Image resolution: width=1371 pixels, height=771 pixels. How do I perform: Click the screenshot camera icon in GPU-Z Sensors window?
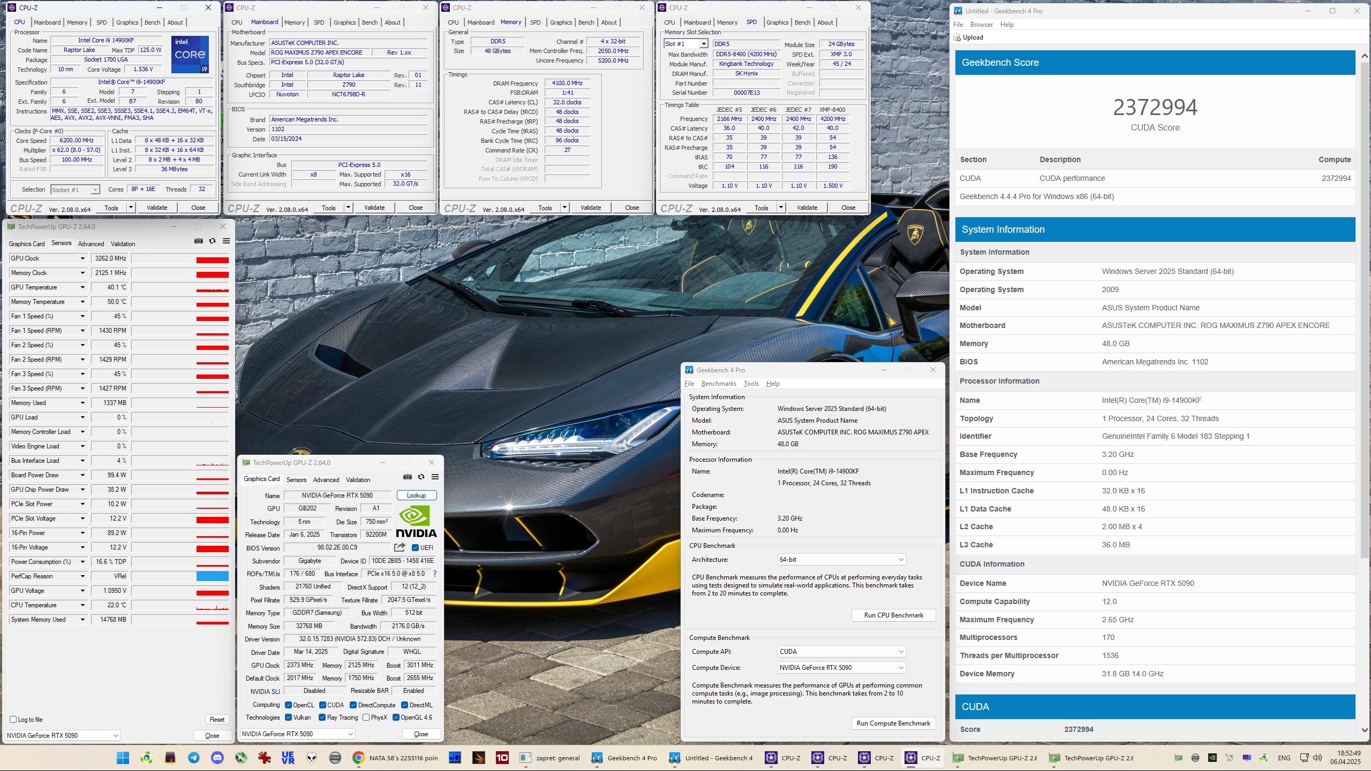[x=199, y=241]
